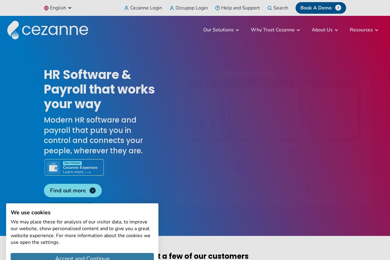Click the Cezanne logo
The width and height of the screenshot is (390, 260).
pos(48,30)
